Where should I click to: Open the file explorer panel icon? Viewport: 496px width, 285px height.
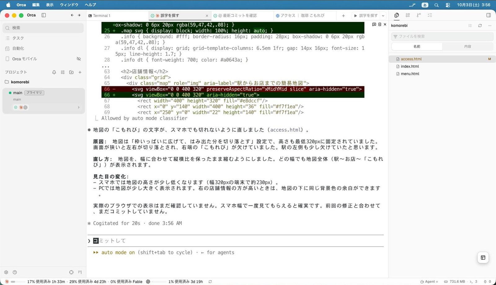(397, 15)
